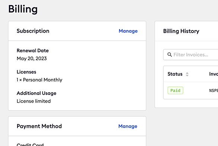Click the Credit Card label

[30, 145]
